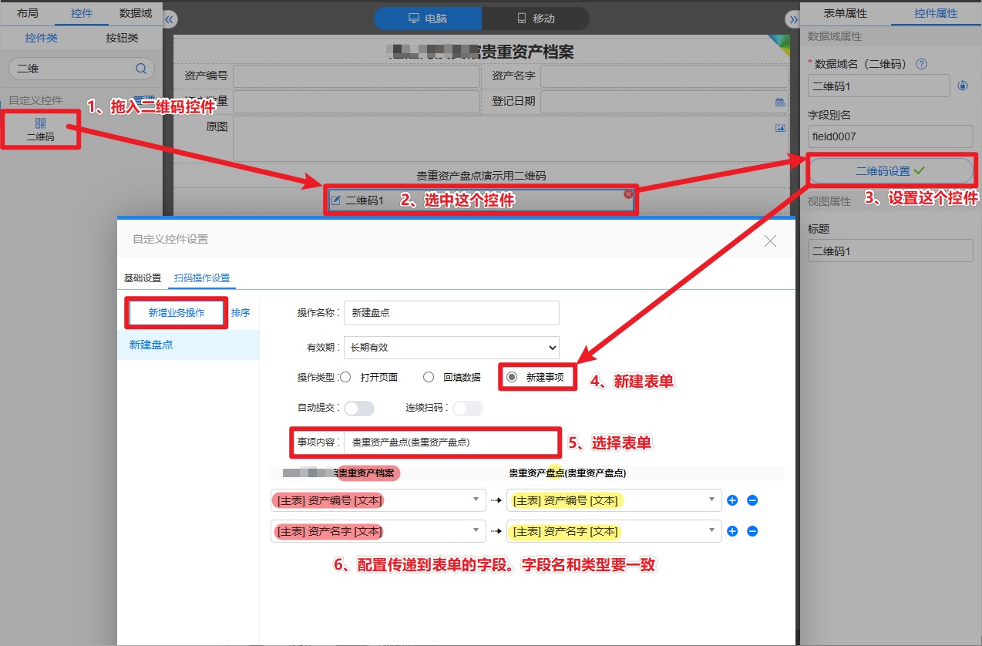Viewport: 982px width, 646px height.
Task: Click the control search box
Action: tap(81, 69)
